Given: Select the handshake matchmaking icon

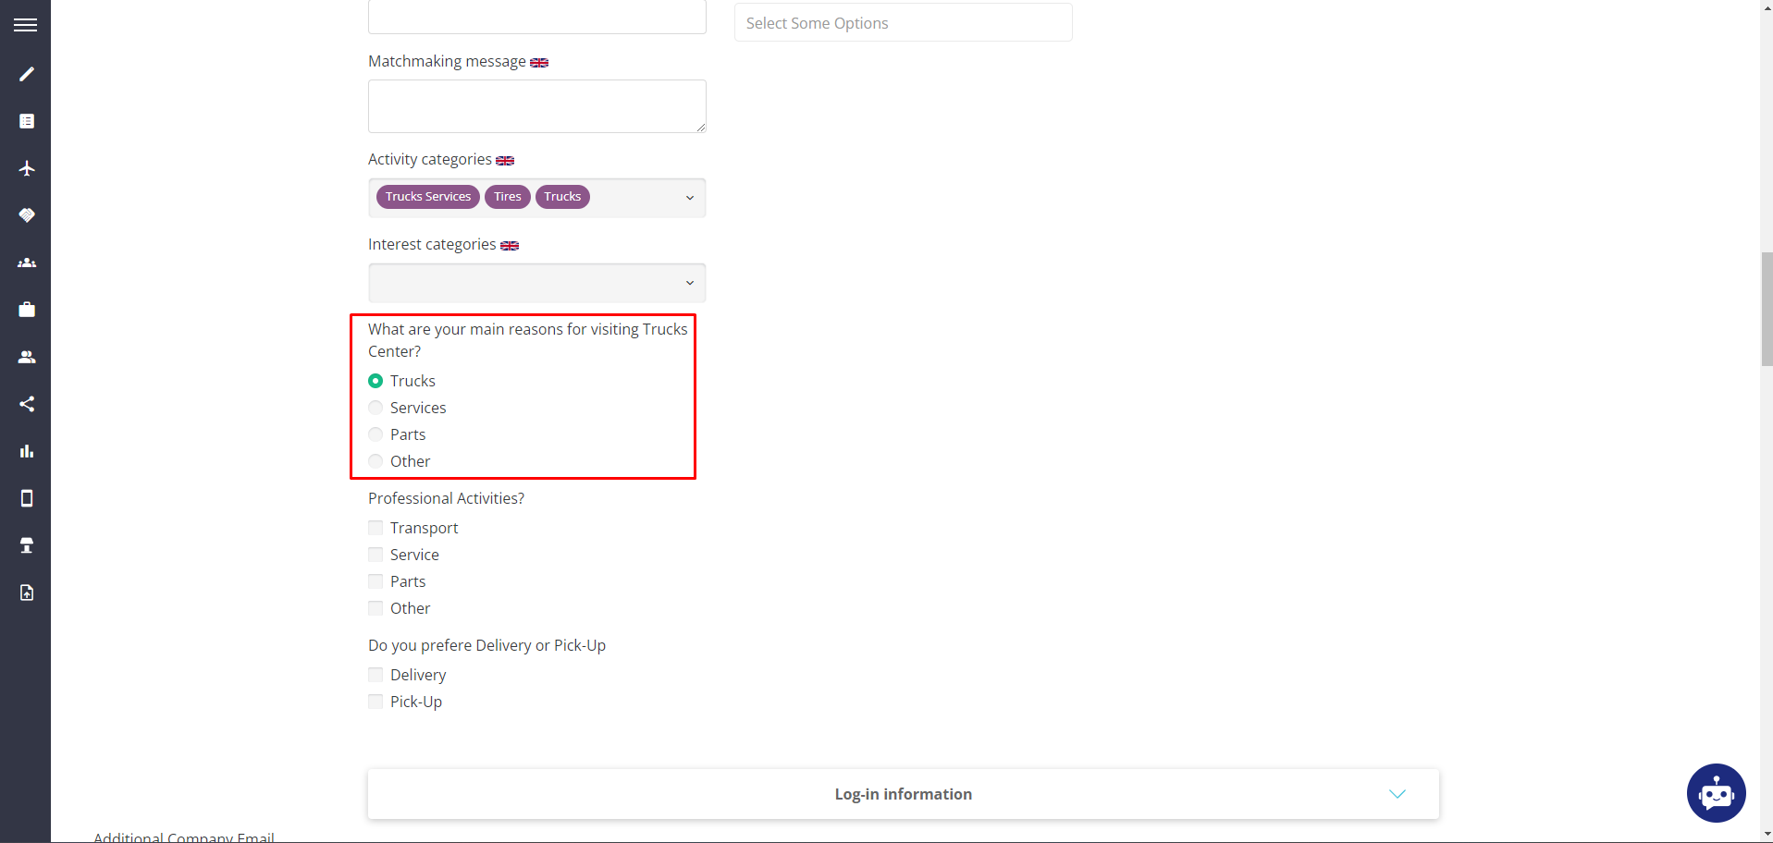Looking at the screenshot, I should tap(26, 215).
